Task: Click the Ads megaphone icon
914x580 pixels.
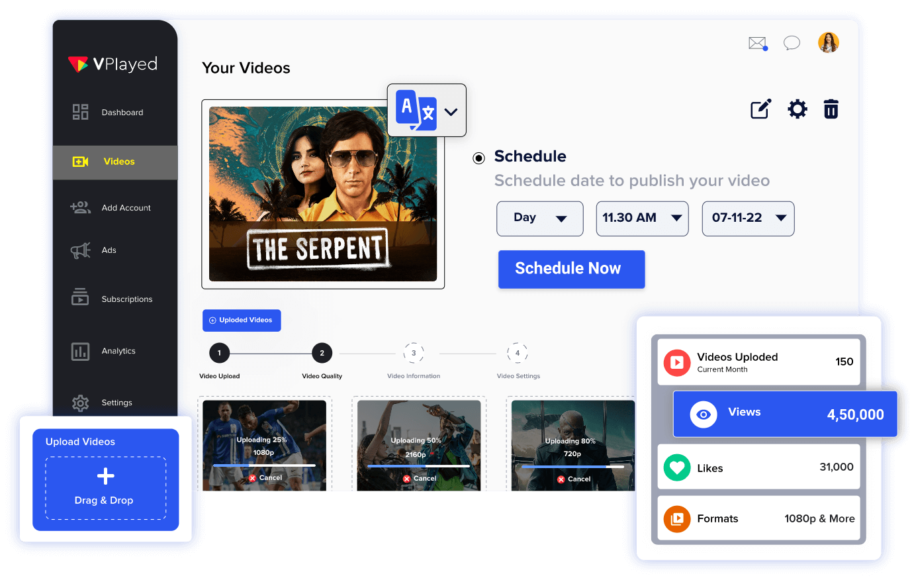Action: 80,250
